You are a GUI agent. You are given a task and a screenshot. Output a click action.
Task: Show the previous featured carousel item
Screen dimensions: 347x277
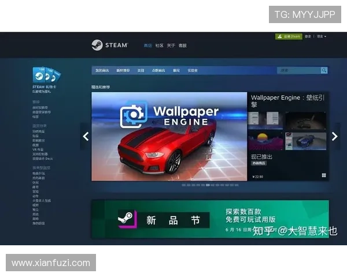coord(86,136)
